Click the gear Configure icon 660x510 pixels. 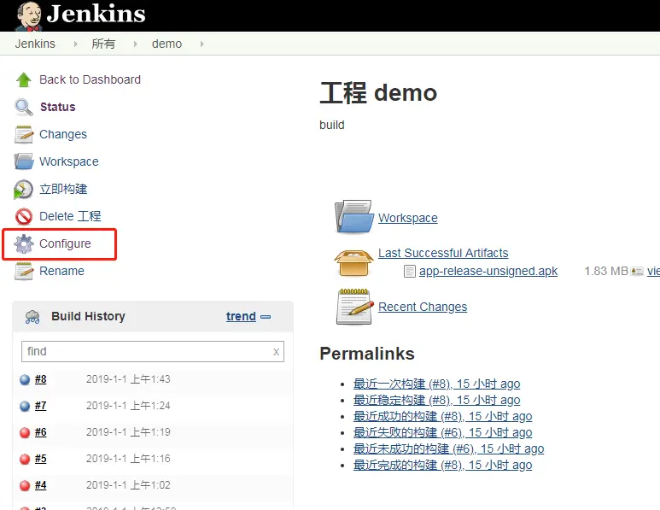[x=24, y=243]
